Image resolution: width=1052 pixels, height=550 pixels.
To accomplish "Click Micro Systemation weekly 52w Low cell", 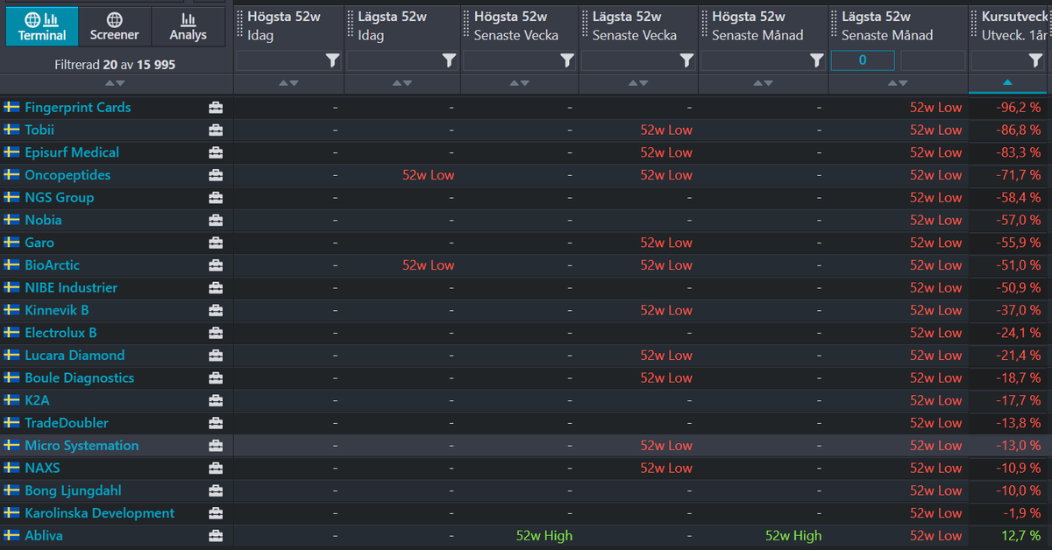I will click(x=666, y=446).
